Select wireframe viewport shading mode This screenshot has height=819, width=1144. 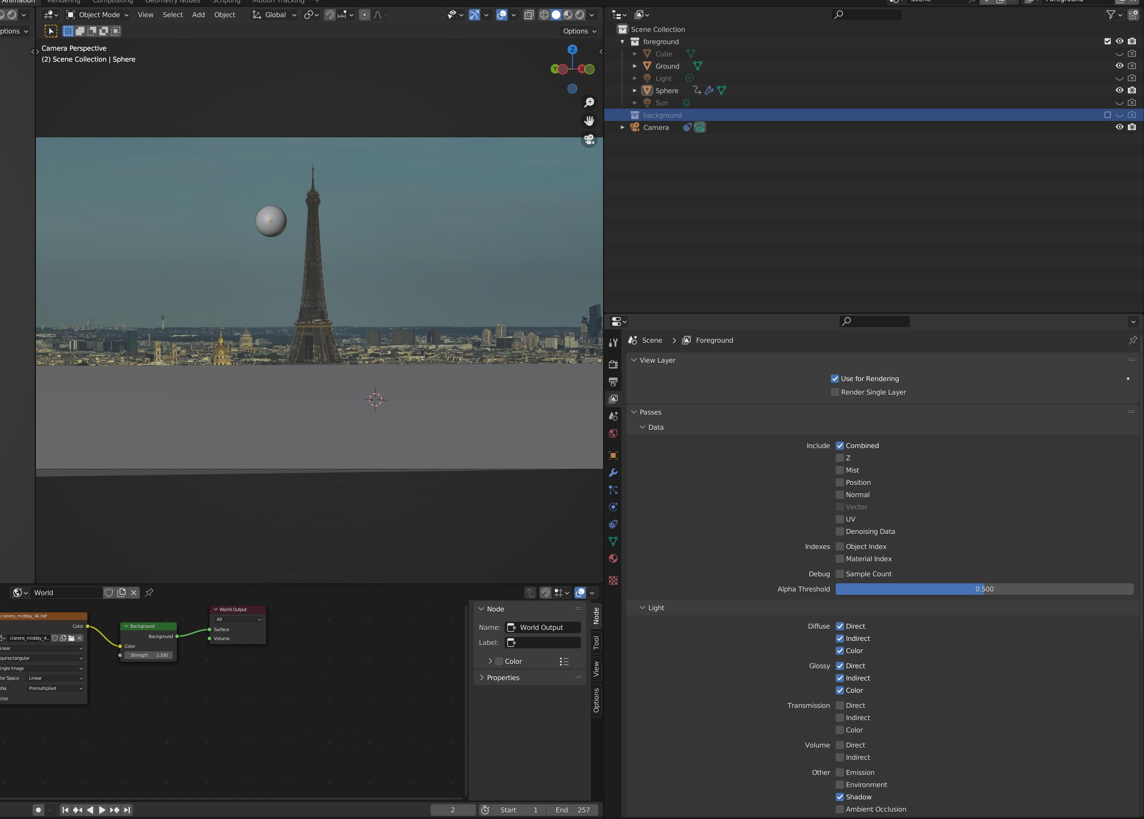pos(544,15)
